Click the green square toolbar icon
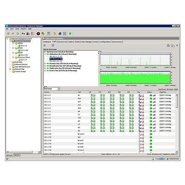This screenshot has width=185, height=185. tap(70, 33)
